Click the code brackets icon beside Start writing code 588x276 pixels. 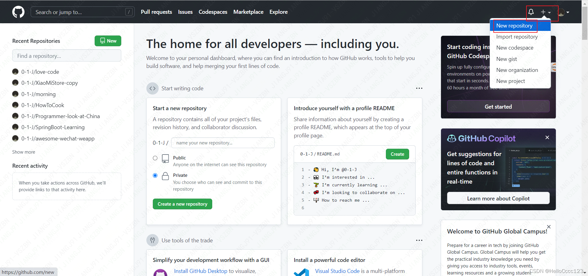153,88
